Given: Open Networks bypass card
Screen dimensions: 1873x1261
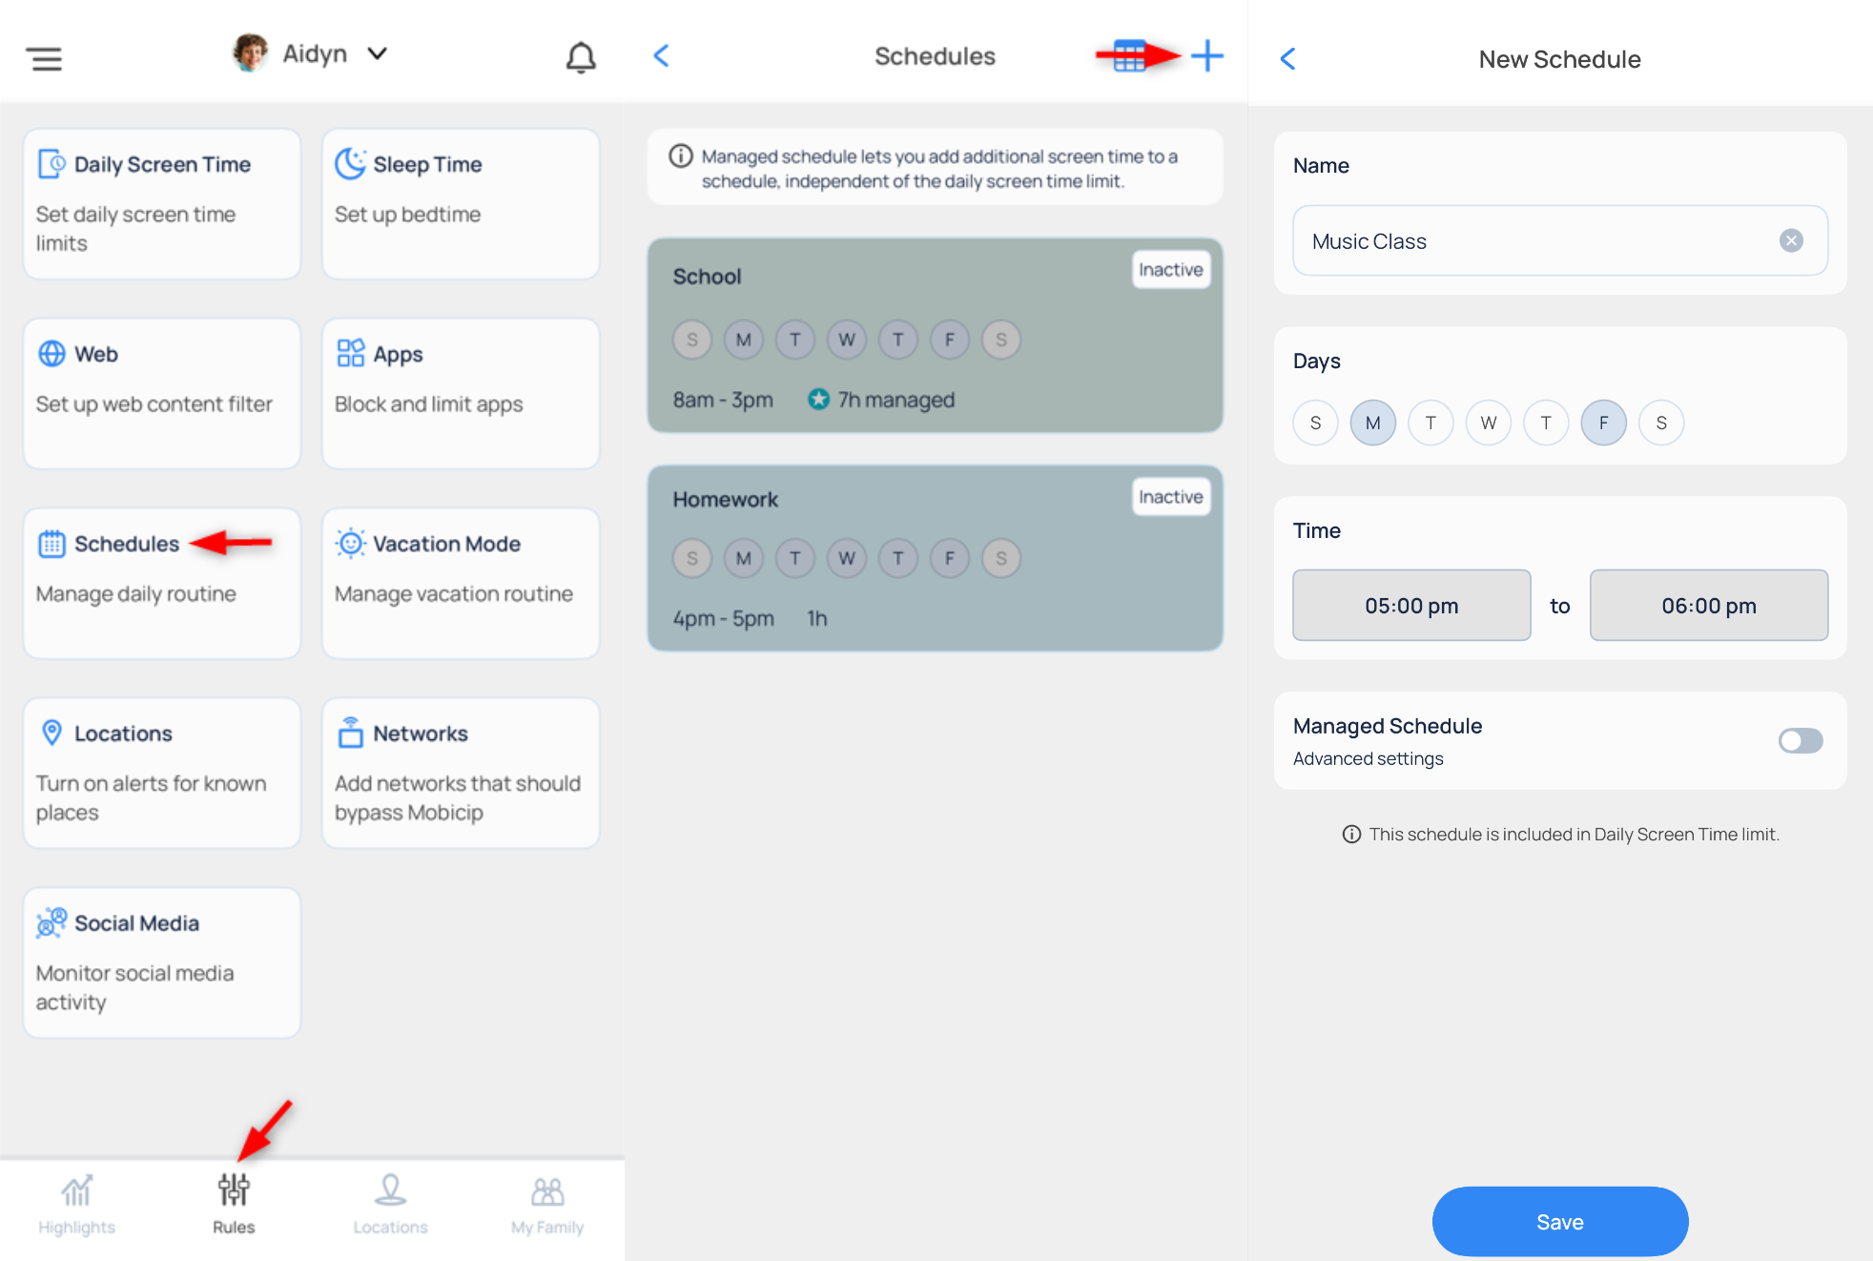Looking at the screenshot, I should point(461,773).
